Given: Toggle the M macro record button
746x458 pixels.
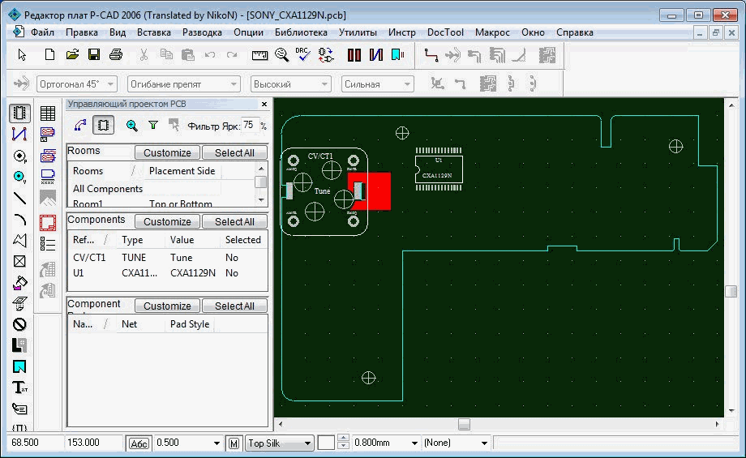Looking at the screenshot, I should [x=234, y=443].
